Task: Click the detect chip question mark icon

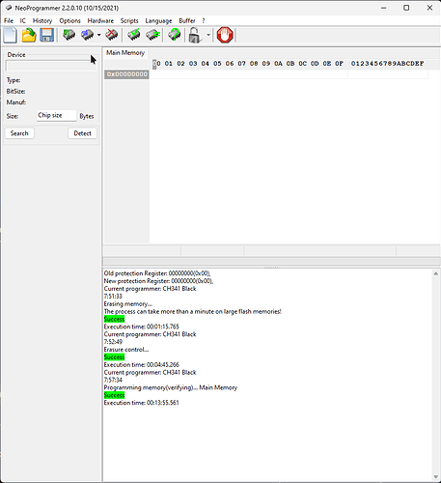Action: [x=175, y=35]
